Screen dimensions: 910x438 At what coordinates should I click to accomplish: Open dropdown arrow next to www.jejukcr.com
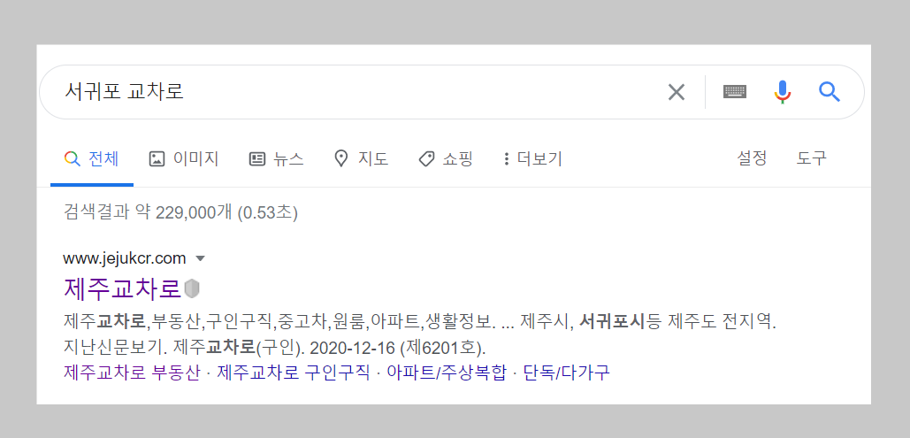200,257
